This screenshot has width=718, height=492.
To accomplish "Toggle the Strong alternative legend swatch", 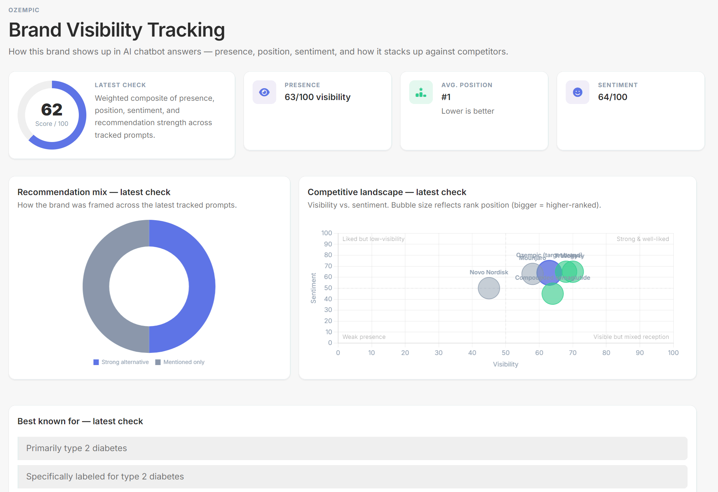I will 96,362.
